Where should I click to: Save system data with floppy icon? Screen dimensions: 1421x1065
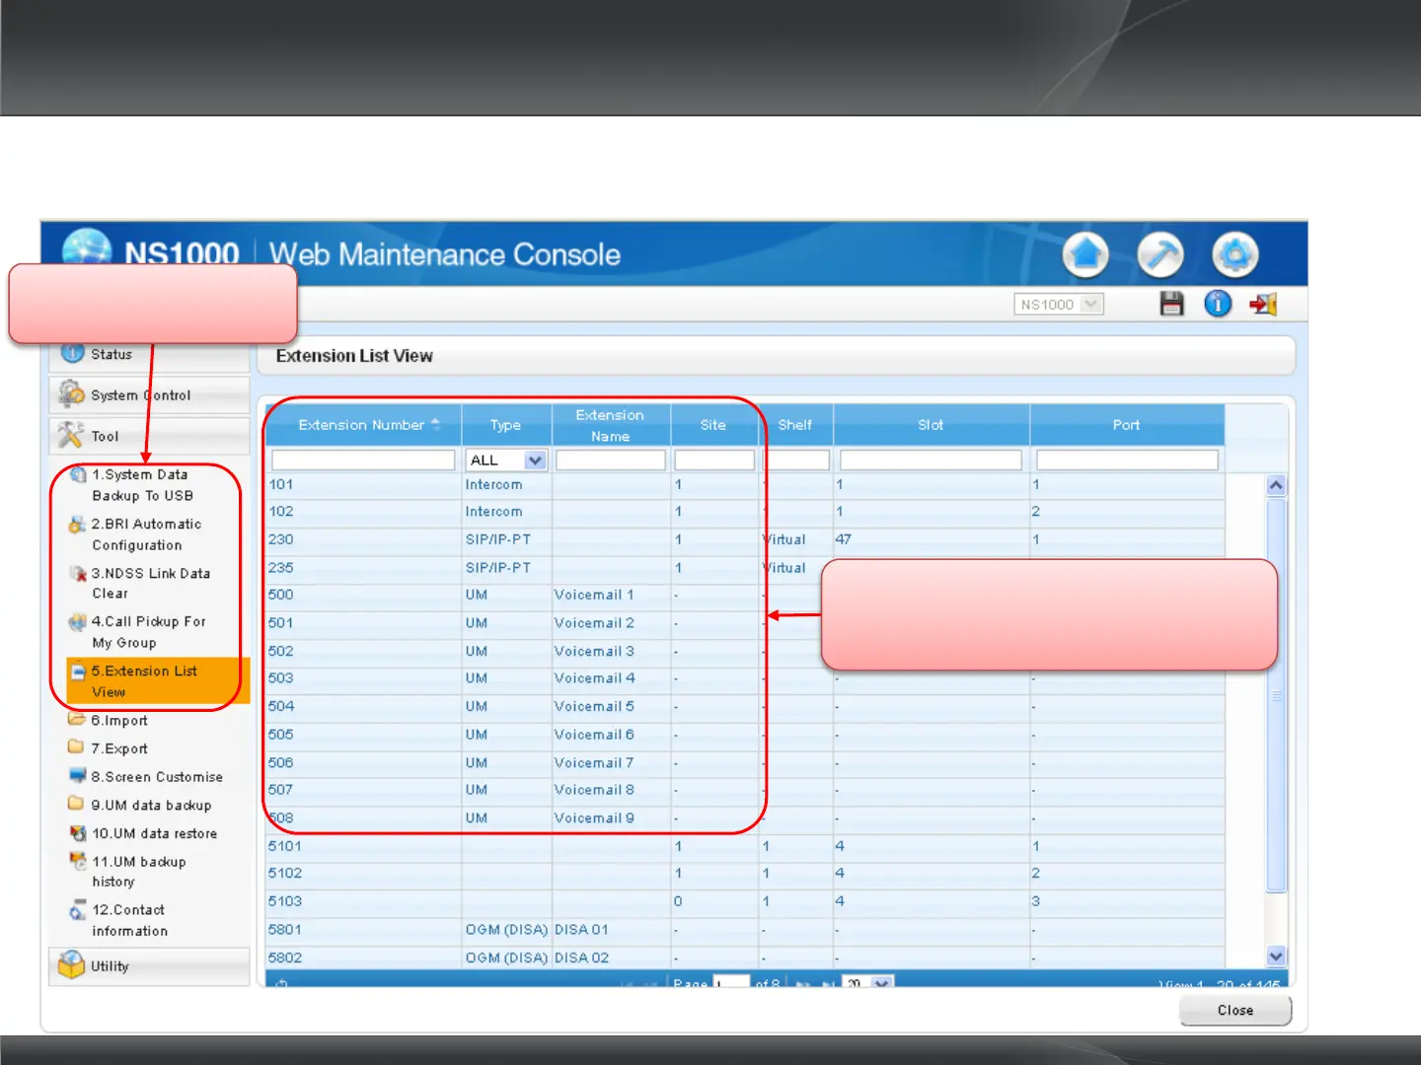click(x=1171, y=304)
